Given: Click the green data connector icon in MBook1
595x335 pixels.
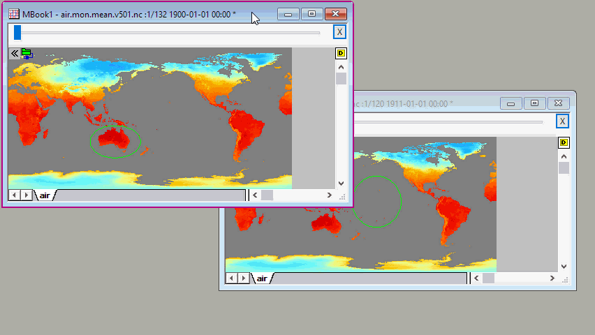Looking at the screenshot, I should pyautogui.click(x=27, y=53).
